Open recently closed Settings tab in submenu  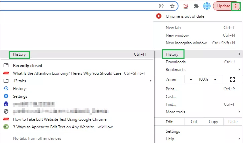(x=77, y=96)
